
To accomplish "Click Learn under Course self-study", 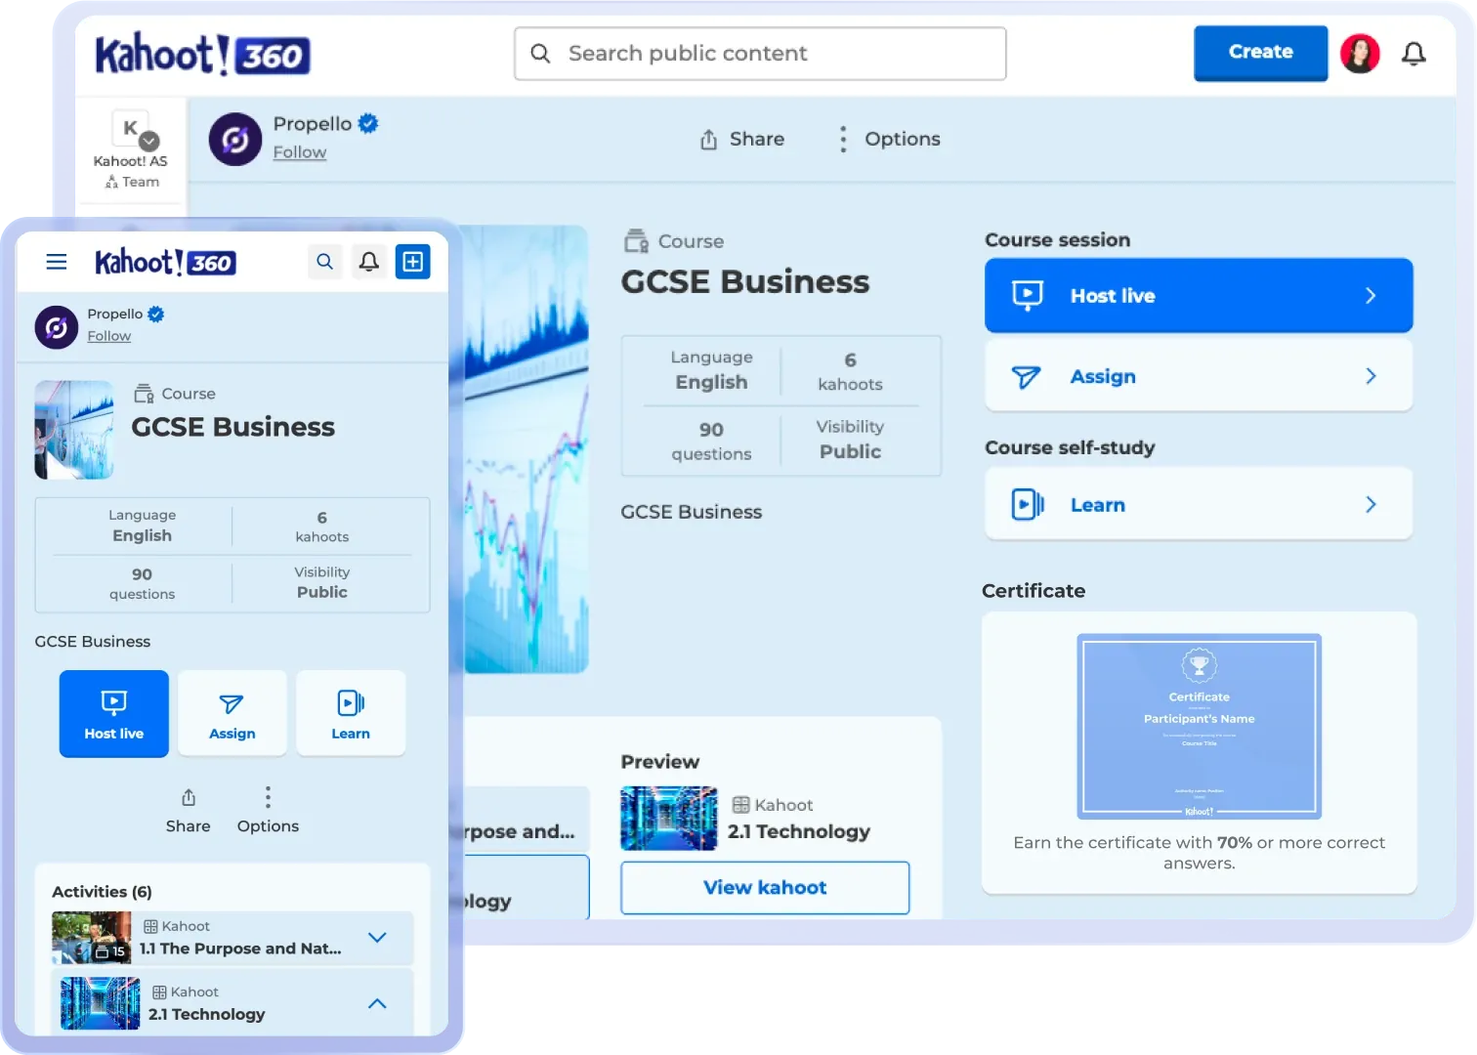I will (1199, 504).
